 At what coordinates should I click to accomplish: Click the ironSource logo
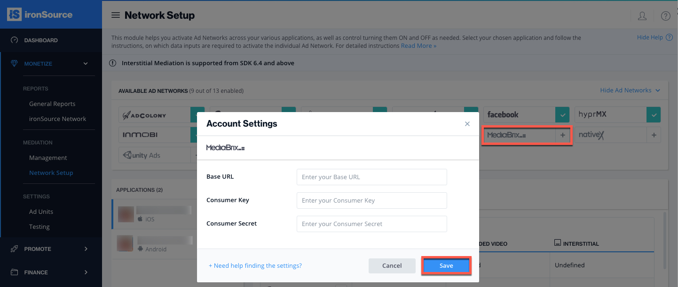click(x=40, y=15)
